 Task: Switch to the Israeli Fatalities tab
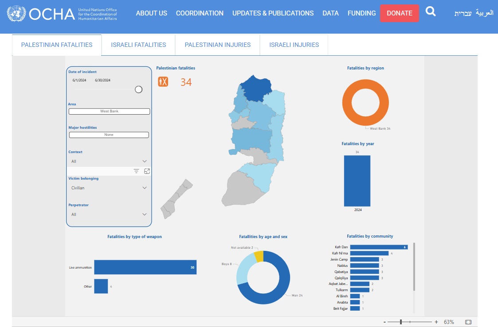pyautogui.click(x=138, y=45)
